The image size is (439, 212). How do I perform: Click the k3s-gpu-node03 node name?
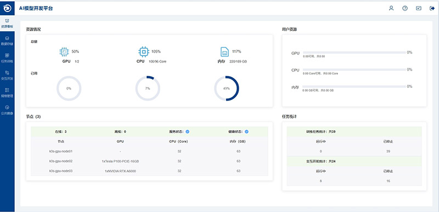click(61, 171)
